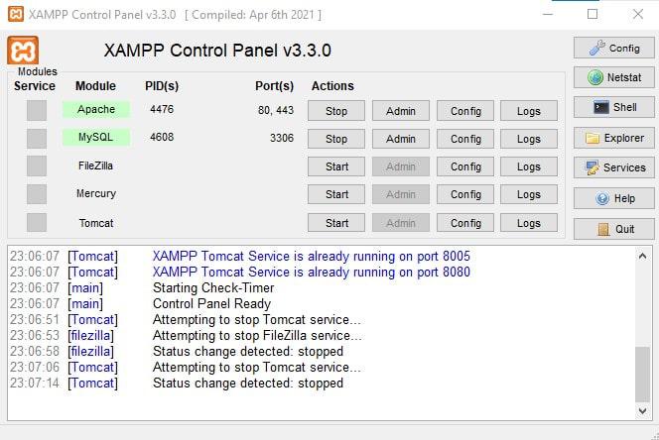Toggle the MySQL service checkbox
The height and width of the screenshot is (440, 659).
point(37,138)
